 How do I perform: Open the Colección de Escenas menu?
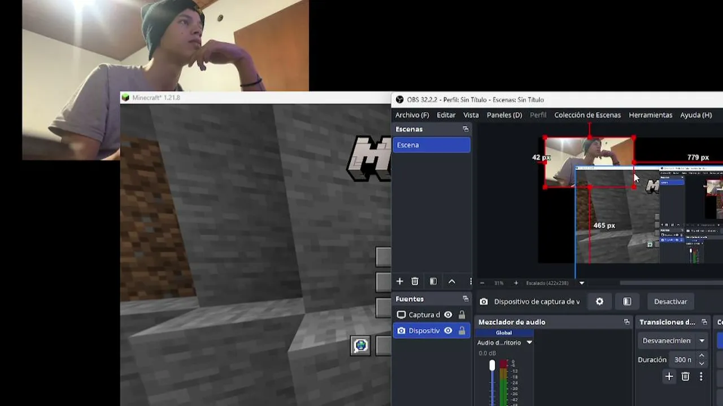[587, 115]
